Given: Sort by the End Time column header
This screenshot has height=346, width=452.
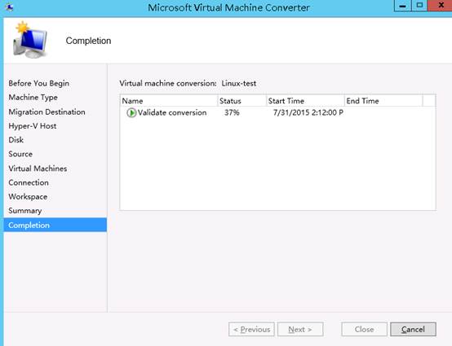Looking at the screenshot, I should 383,101.
